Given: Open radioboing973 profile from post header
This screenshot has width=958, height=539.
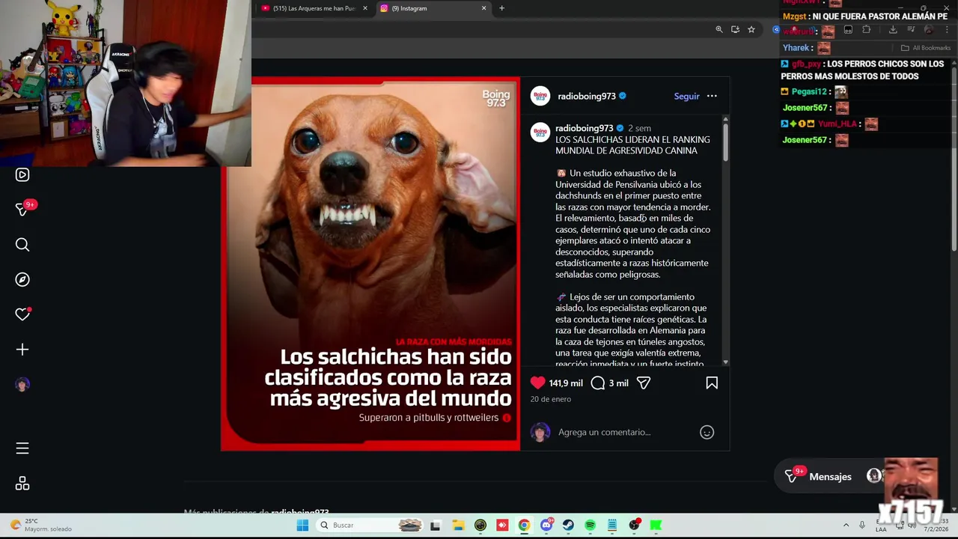Looking at the screenshot, I should tap(585, 96).
